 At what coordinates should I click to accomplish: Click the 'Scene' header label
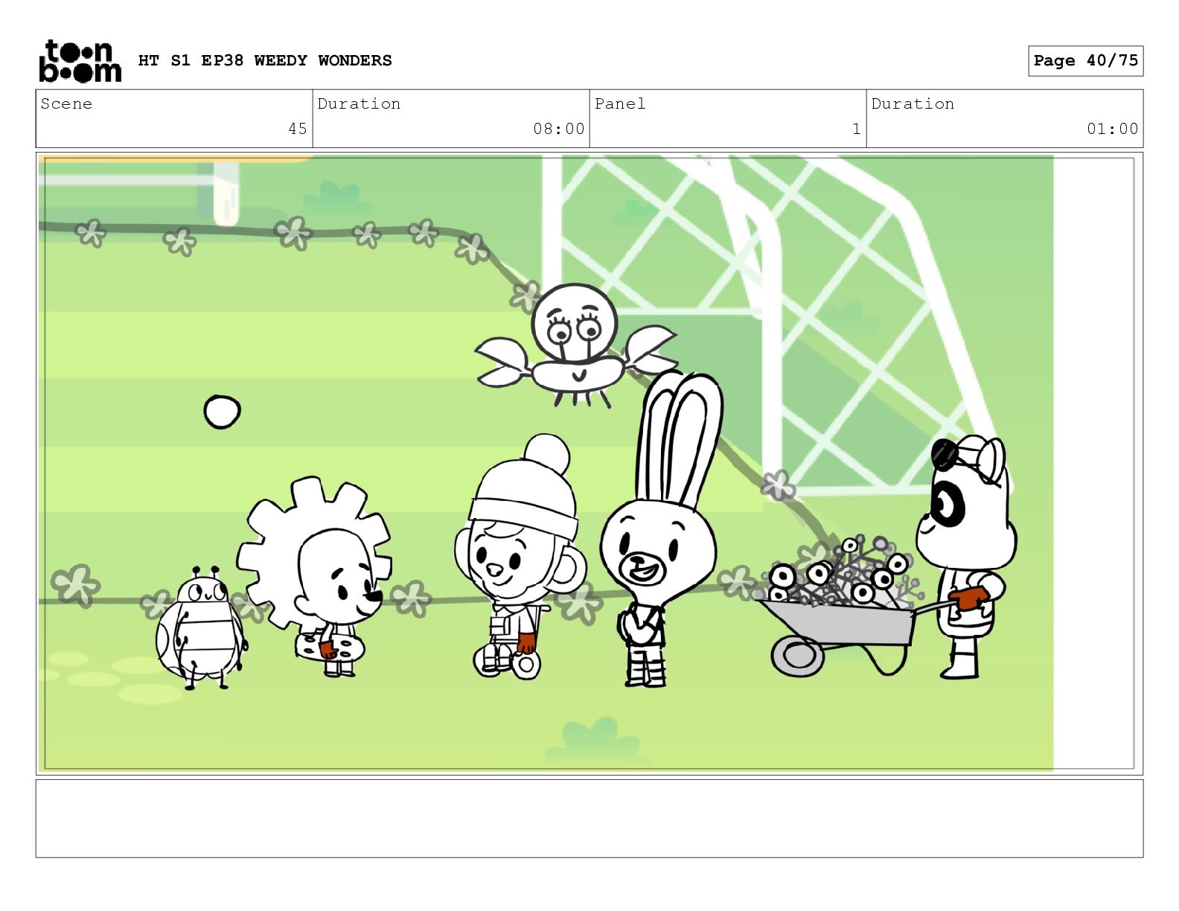coord(66,103)
